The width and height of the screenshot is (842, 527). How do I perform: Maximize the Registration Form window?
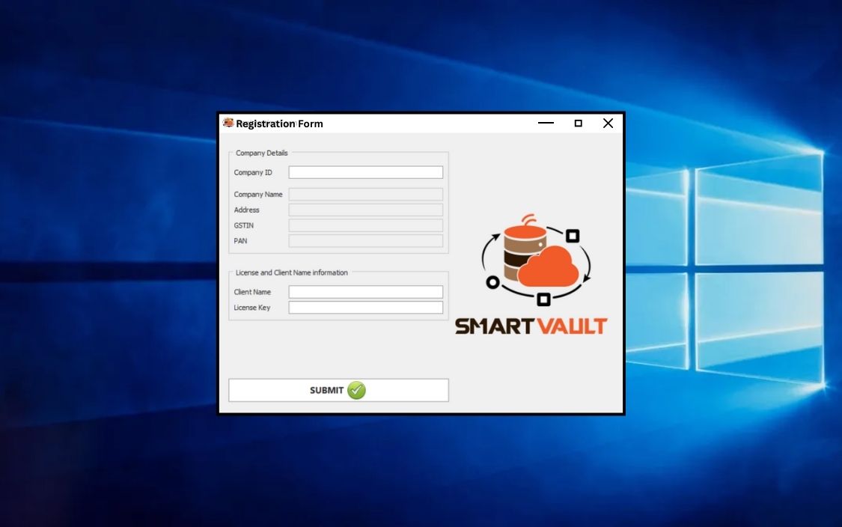tap(579, 123)
